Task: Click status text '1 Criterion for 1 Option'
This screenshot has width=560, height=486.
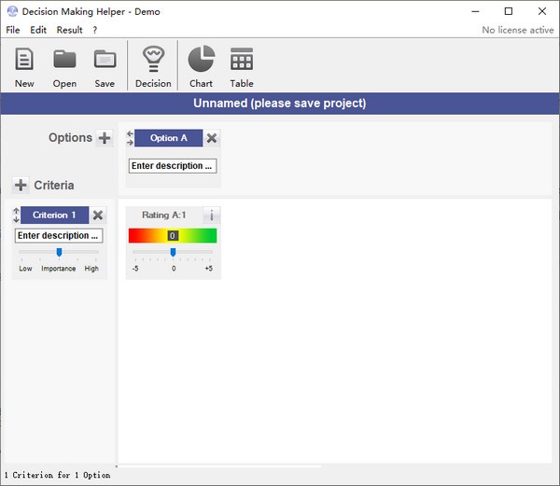Action: pos(57,476)
